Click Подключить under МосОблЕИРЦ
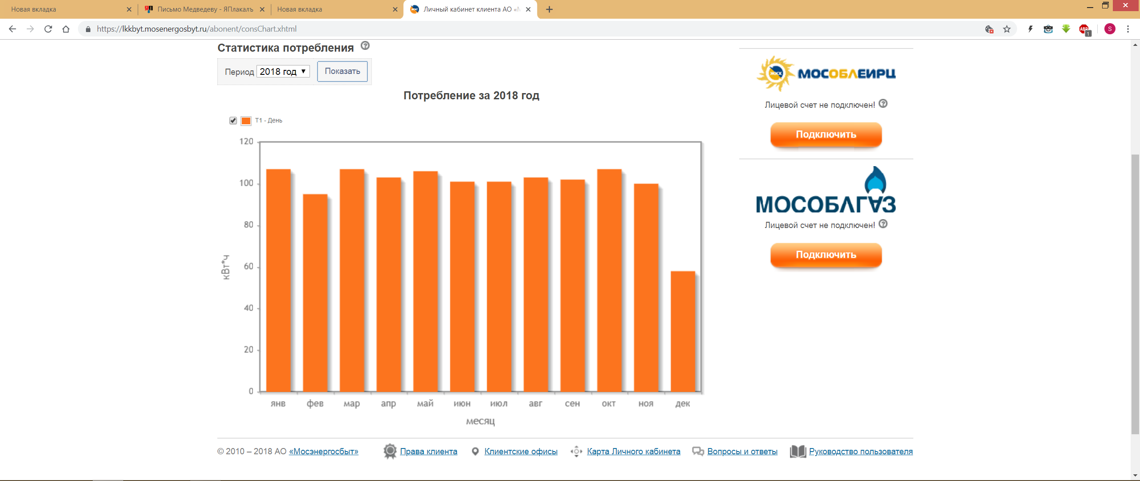 (x=826, y=135)
